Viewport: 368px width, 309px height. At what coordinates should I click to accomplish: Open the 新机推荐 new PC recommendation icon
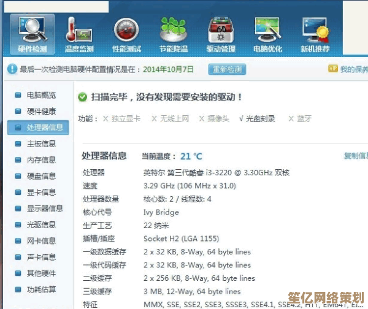point(315,34)
